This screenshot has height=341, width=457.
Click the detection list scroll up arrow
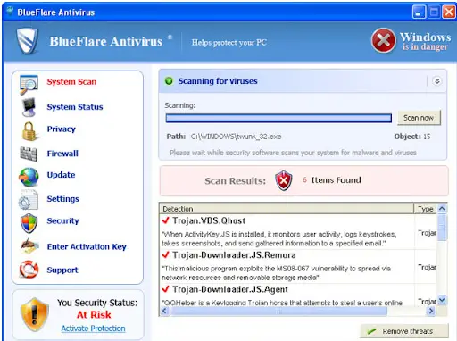[442, 209]
